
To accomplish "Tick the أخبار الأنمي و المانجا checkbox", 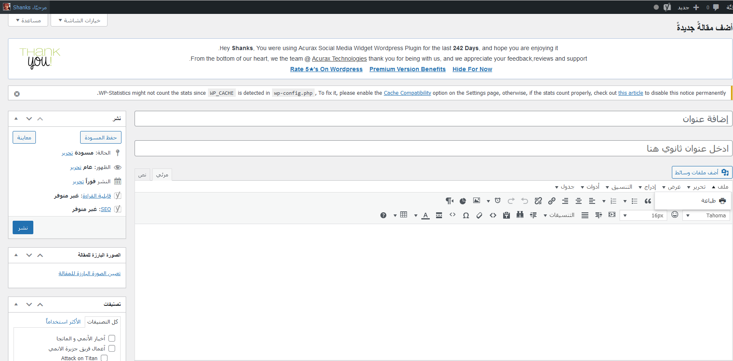I will click(x=112, y=338).
